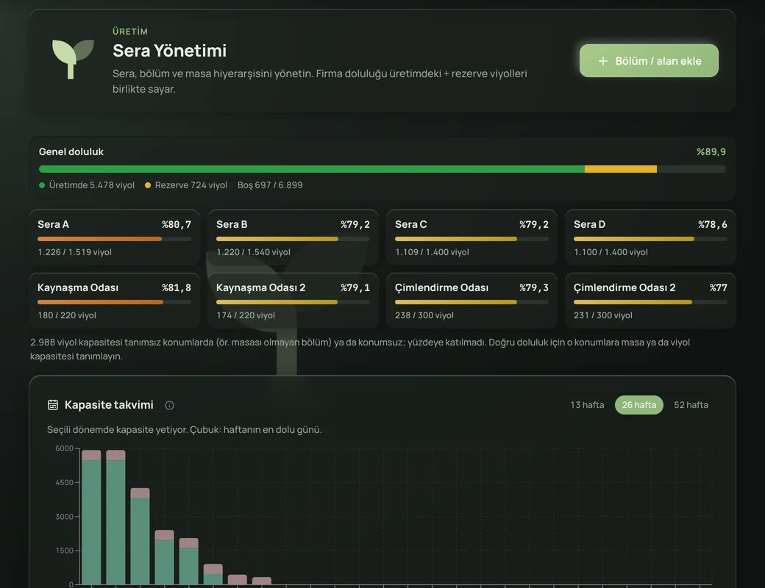The height and width of the screenshot is (588, 765).
Task: Click the Sera Yönetimi heading
Action: (x=169, y=50)
